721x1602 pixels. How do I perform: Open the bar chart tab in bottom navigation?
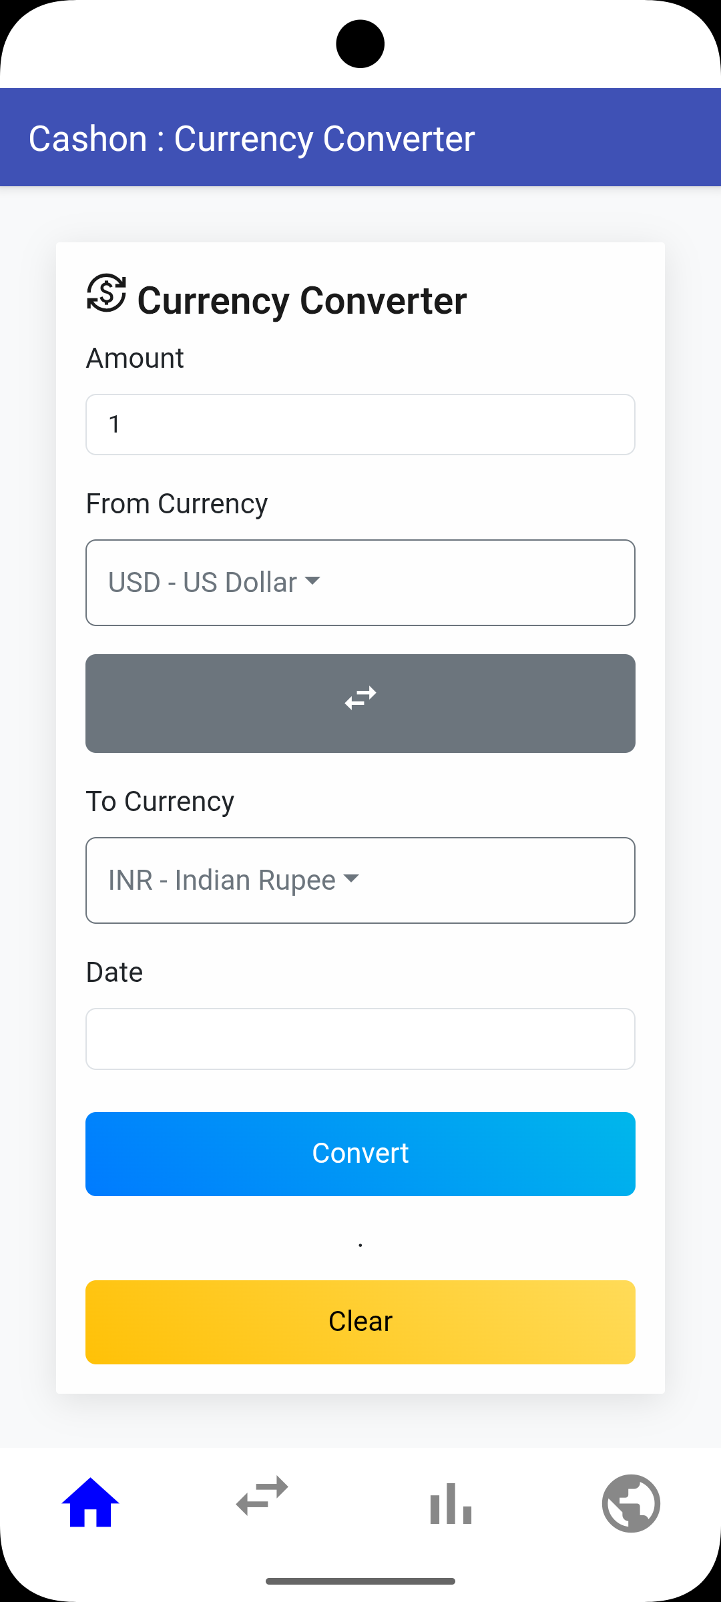[451, 1505]
